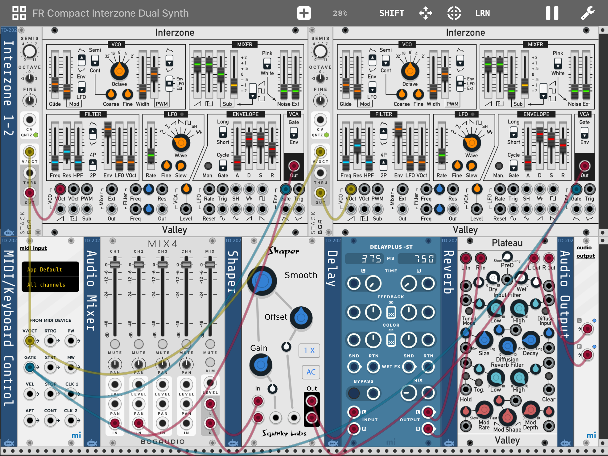Screen dimensions: 608x456
Task: Click the Shaper Offset knob
Action: (x=301, y=318)
